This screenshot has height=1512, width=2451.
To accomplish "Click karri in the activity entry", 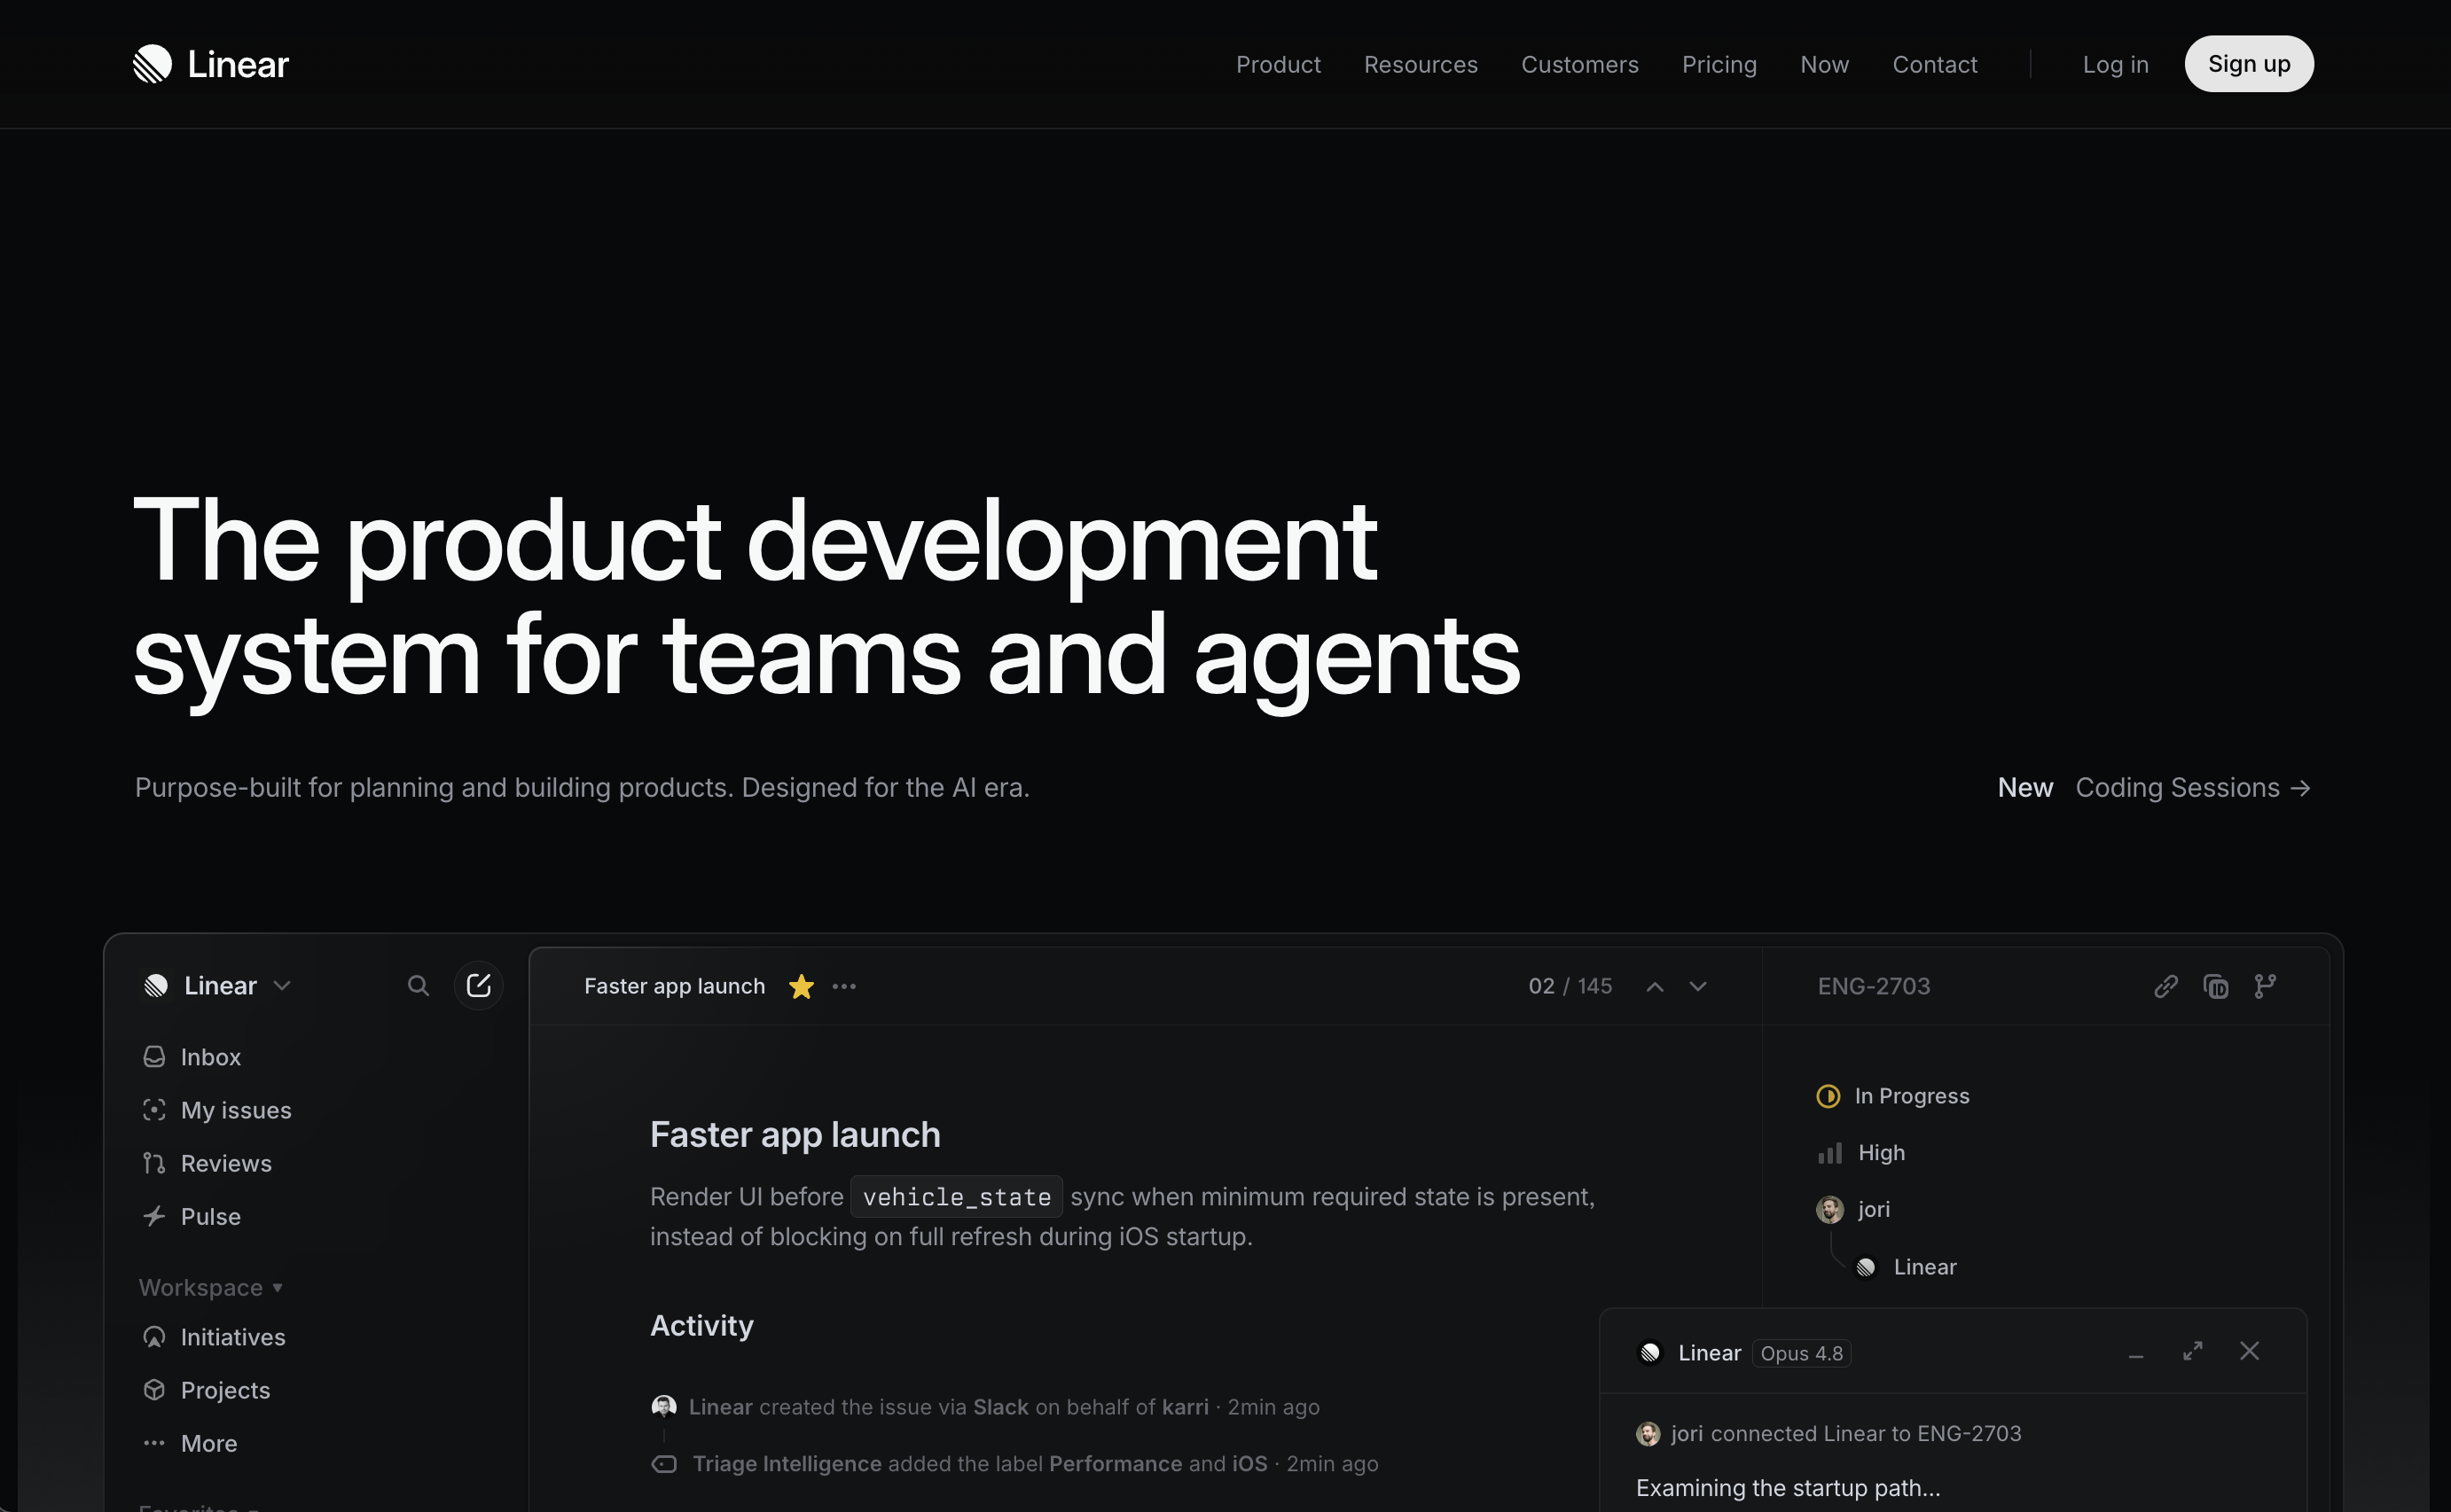I will 1185,1407.
